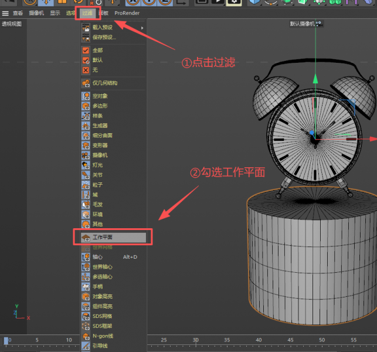377x352 pixels.
Task: Toggle SDS网格 filter
Action: pos(113,316)
